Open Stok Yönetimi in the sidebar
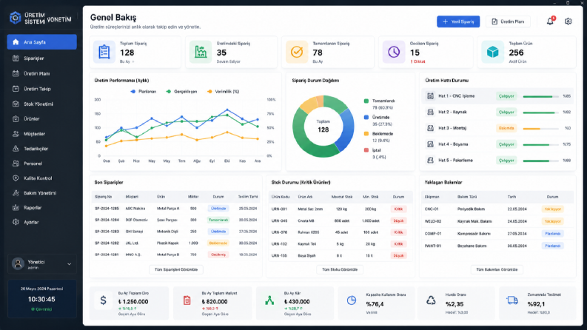The width and height of the screenshot is (587, 330). coord(42,104)
